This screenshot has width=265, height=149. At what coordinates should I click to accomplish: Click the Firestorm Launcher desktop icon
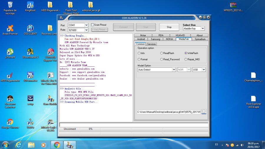point(10,102)
